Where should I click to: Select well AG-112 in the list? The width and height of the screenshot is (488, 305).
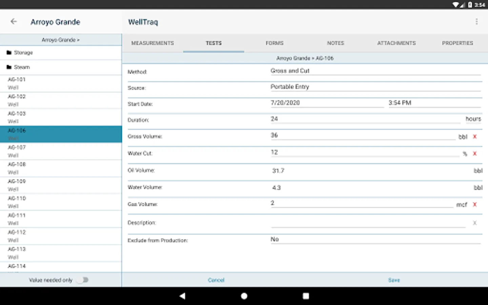coord(61,236)
